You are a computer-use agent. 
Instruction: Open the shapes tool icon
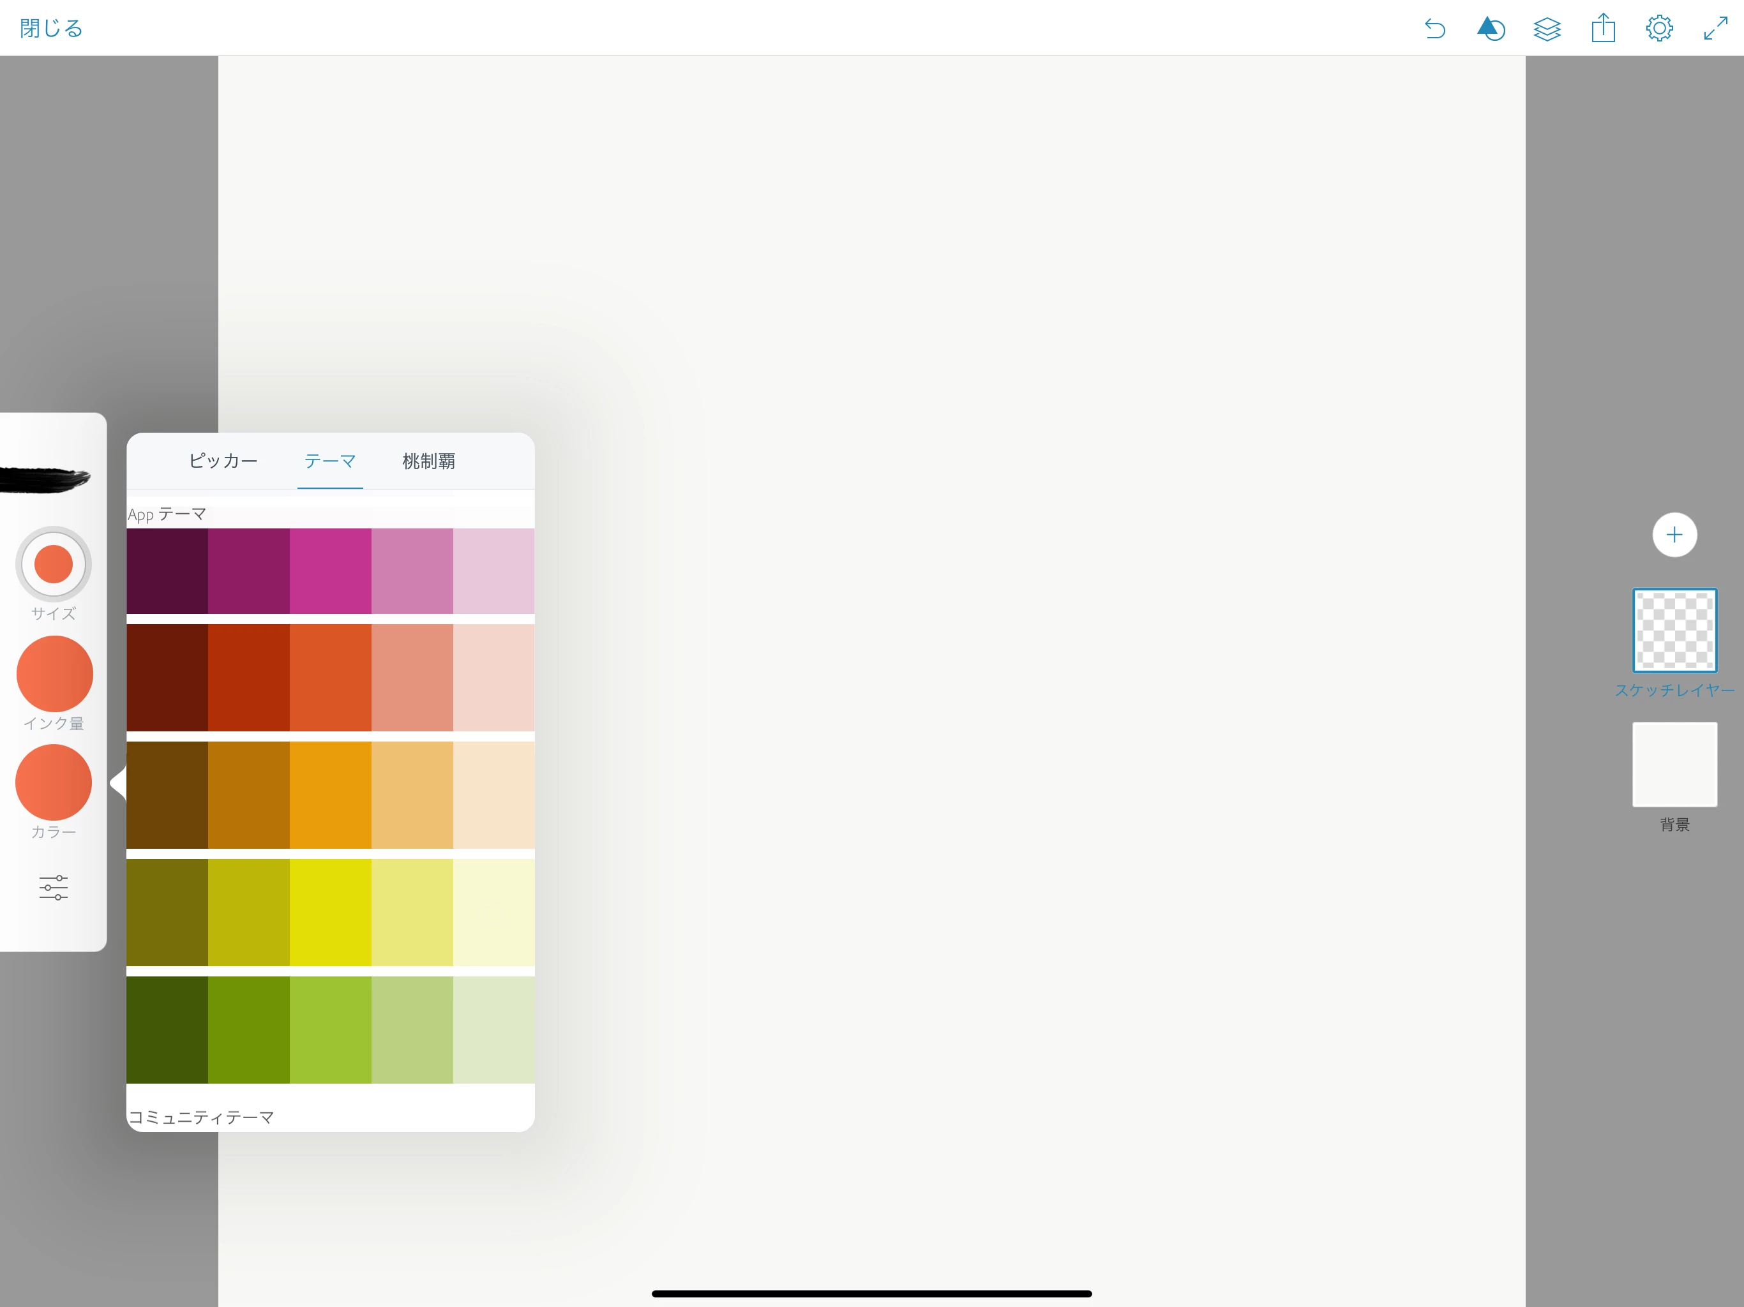pyautogui.click(x=1490, y=28)
